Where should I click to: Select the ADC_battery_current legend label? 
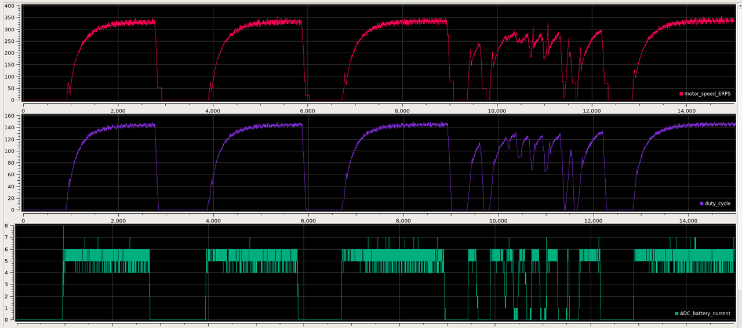pos(705,314)
